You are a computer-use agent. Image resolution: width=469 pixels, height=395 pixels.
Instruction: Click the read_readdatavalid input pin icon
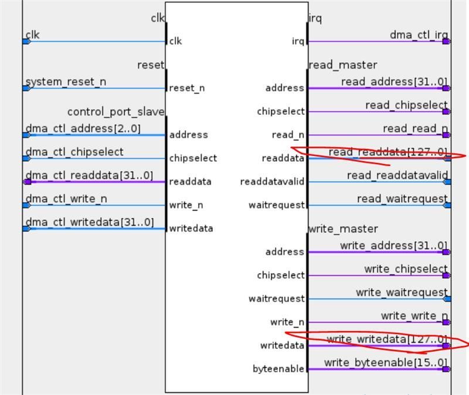point(447,182)
